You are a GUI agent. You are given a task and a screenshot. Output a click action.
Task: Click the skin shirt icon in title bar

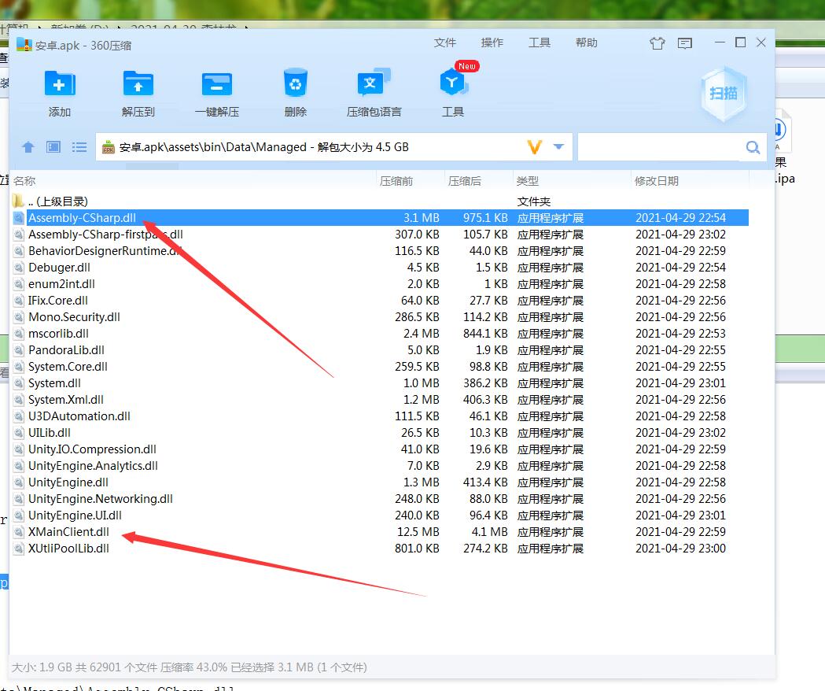pos(657,43)
